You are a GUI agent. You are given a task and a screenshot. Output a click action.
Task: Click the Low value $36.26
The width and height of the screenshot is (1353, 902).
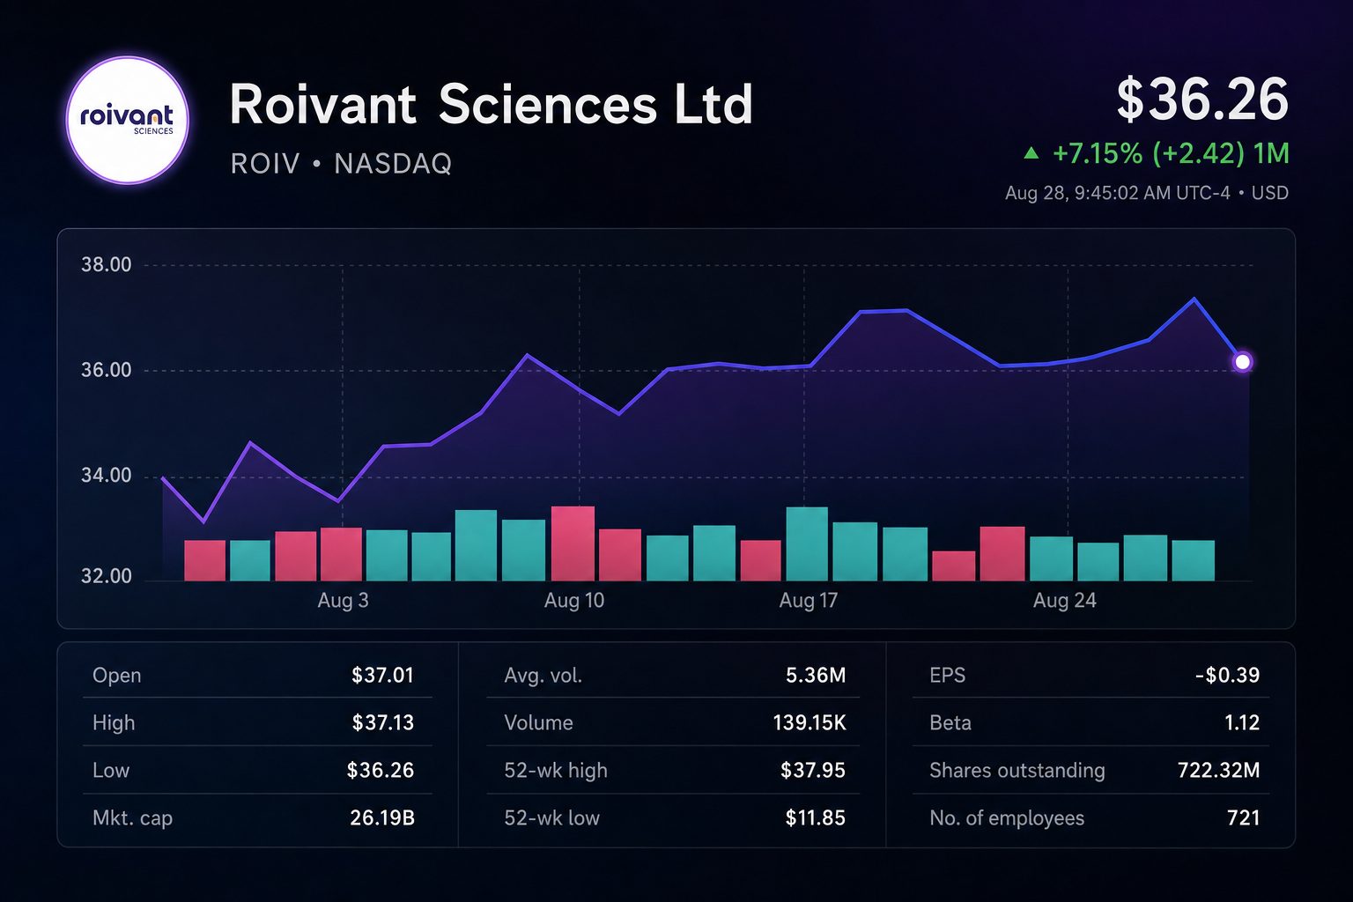pos(381,771)
